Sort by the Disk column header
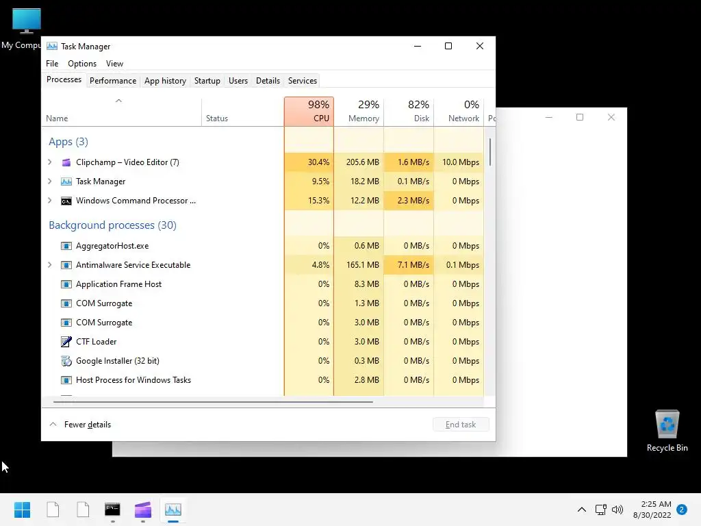Screen dimensions: 701x526 (x=409, y=112)
